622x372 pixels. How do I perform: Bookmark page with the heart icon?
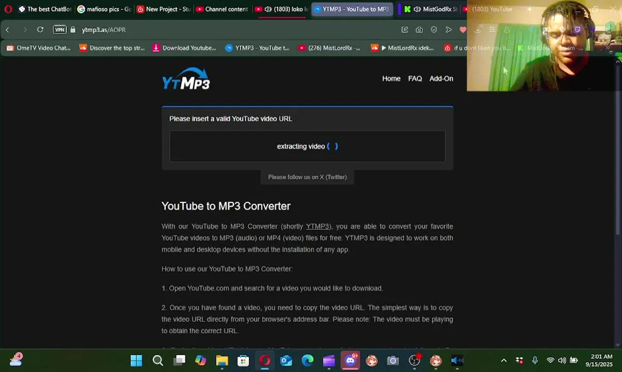[463, 30]
